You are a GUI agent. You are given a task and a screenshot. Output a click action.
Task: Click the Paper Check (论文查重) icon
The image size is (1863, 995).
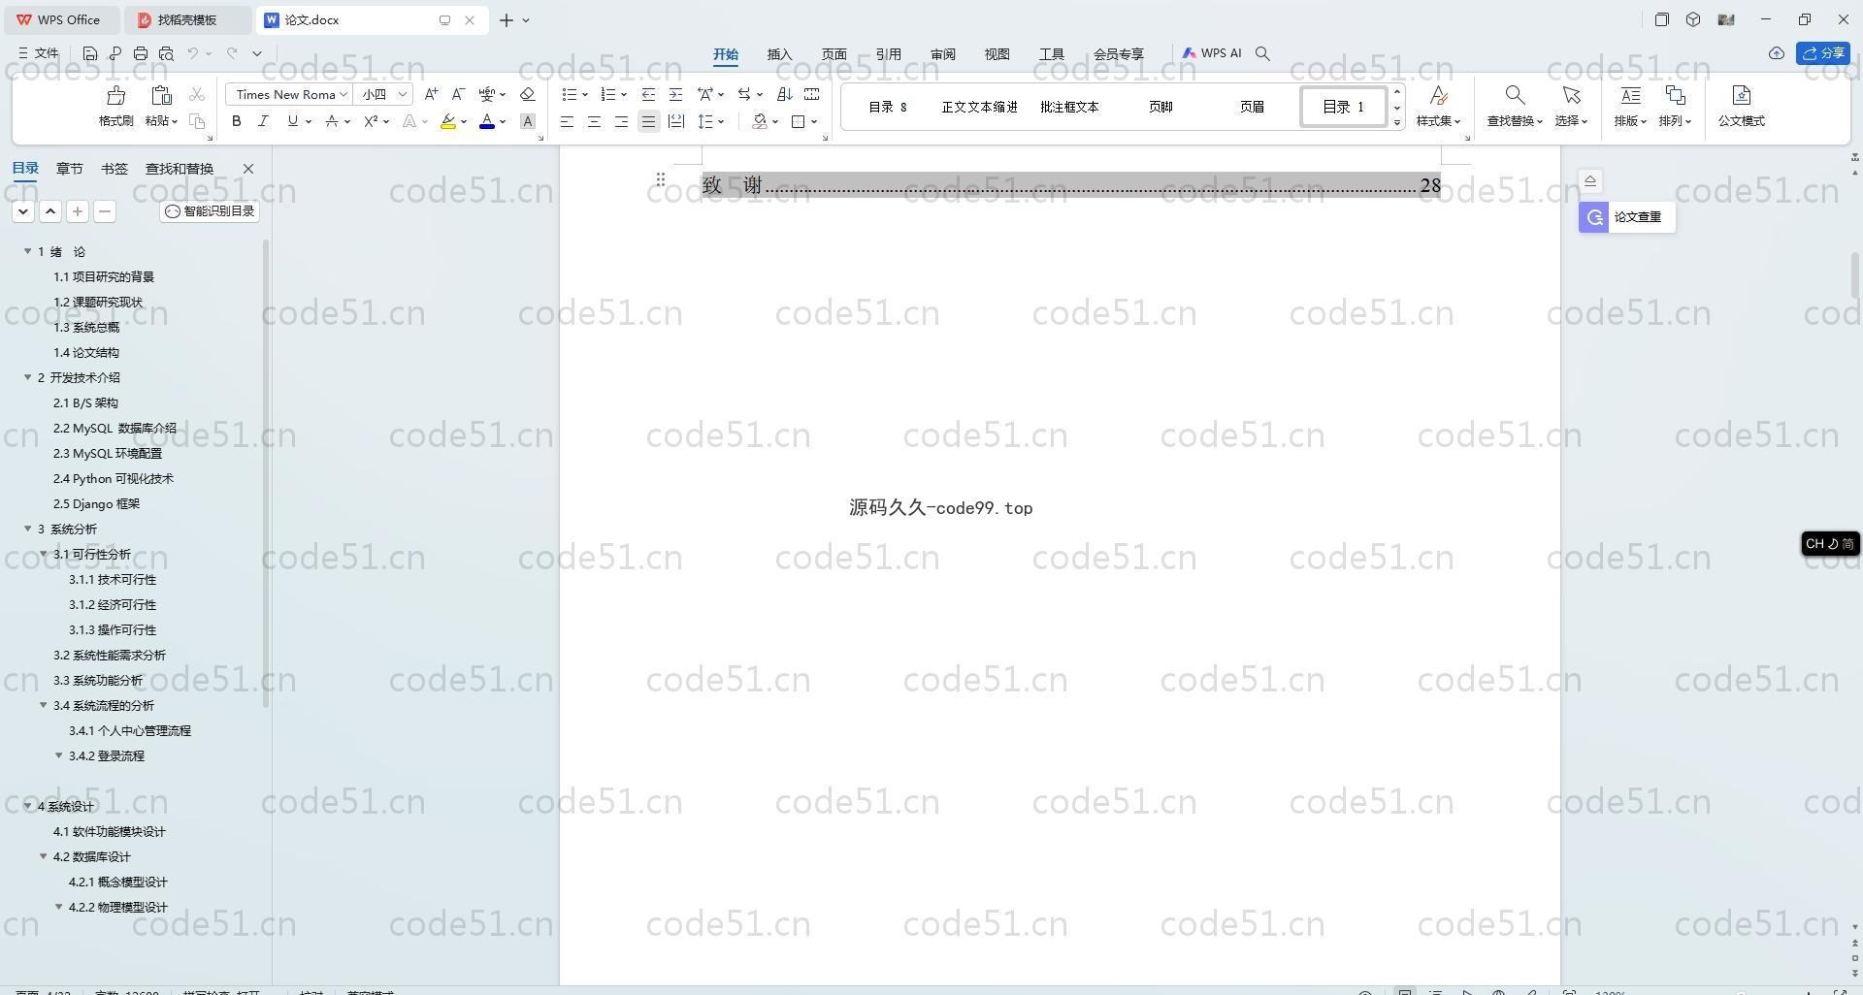tap(1594, 217)
